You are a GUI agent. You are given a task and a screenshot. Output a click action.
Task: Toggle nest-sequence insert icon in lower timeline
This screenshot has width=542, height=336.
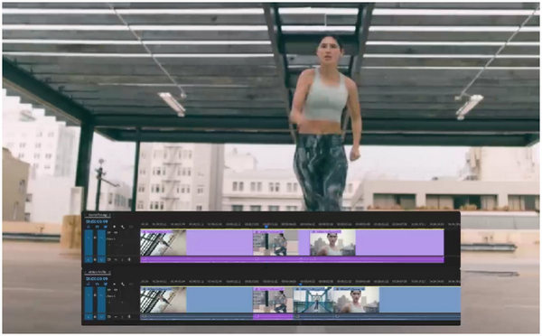coord(89,285)
